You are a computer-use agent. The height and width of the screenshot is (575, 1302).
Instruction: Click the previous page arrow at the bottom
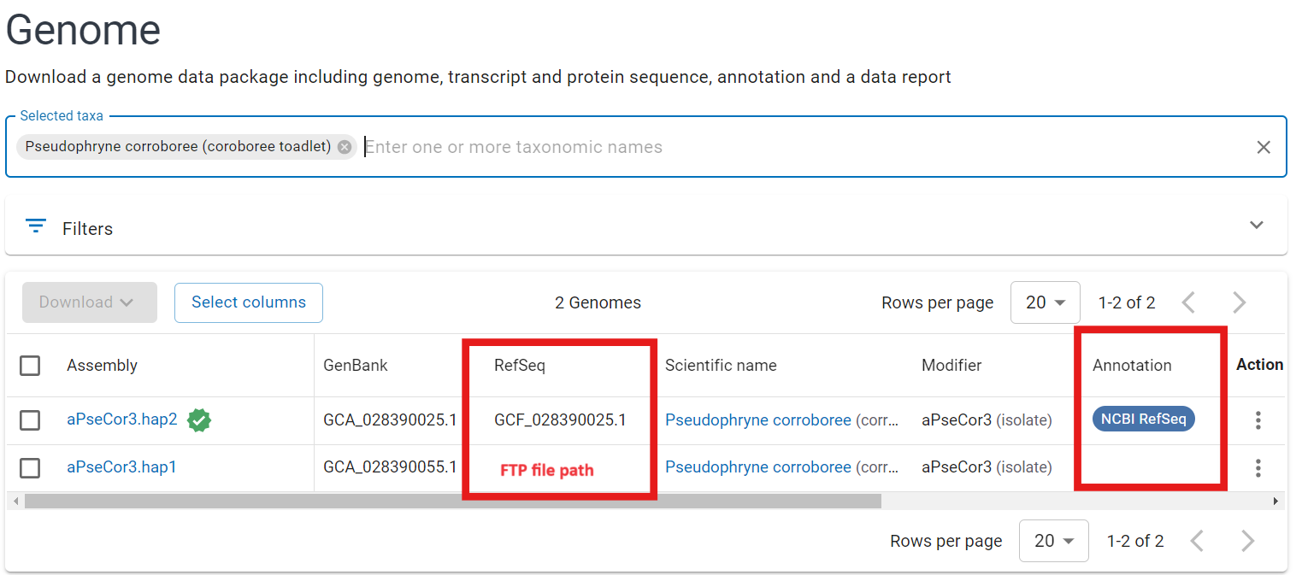coord(1197,540)
